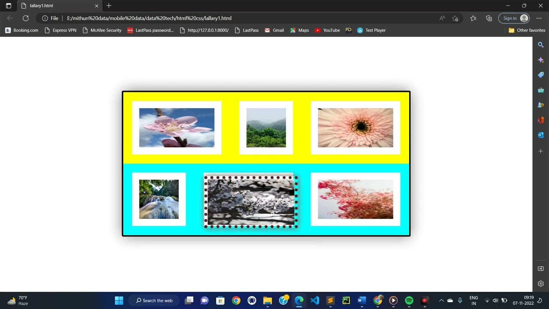This screenshot has width=549, height=309.
Task: Open sidebar Games icon
Action: pos(541,105)
